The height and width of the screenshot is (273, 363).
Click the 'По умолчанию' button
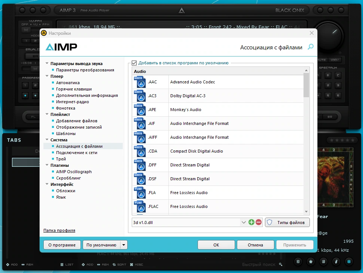coord(101,245)
